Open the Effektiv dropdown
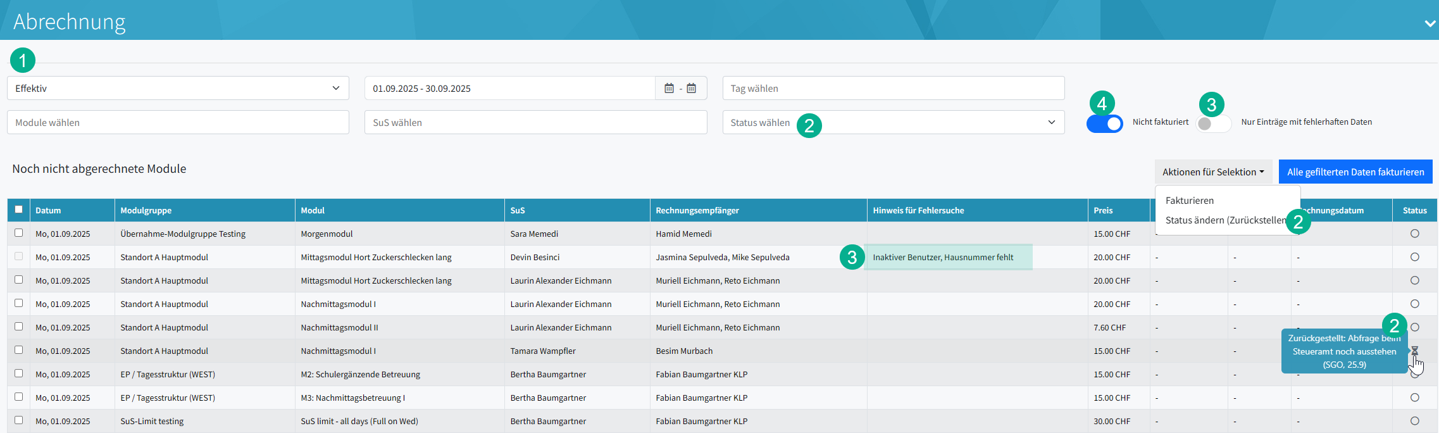 point(178,89)
